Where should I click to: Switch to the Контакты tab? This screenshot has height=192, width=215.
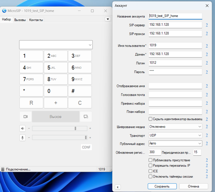(36, 20)
